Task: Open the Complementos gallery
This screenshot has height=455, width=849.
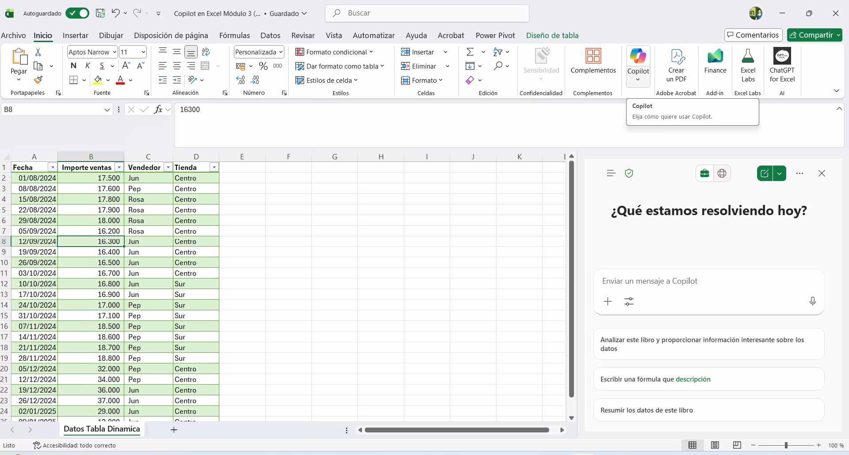Action: (593, 62)
